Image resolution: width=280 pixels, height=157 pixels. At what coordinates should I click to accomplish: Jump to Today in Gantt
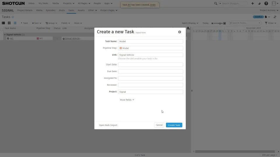coord(206,23)
